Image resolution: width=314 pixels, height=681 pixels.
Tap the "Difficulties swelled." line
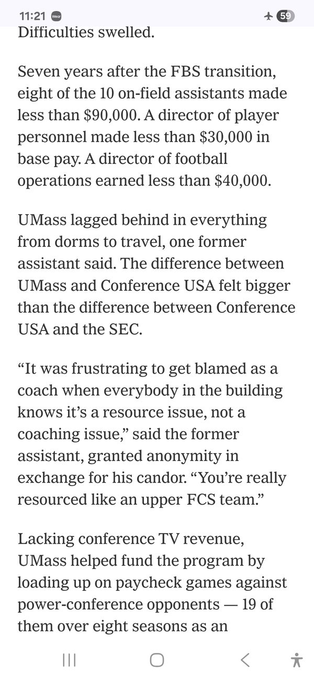pos(86,32)
